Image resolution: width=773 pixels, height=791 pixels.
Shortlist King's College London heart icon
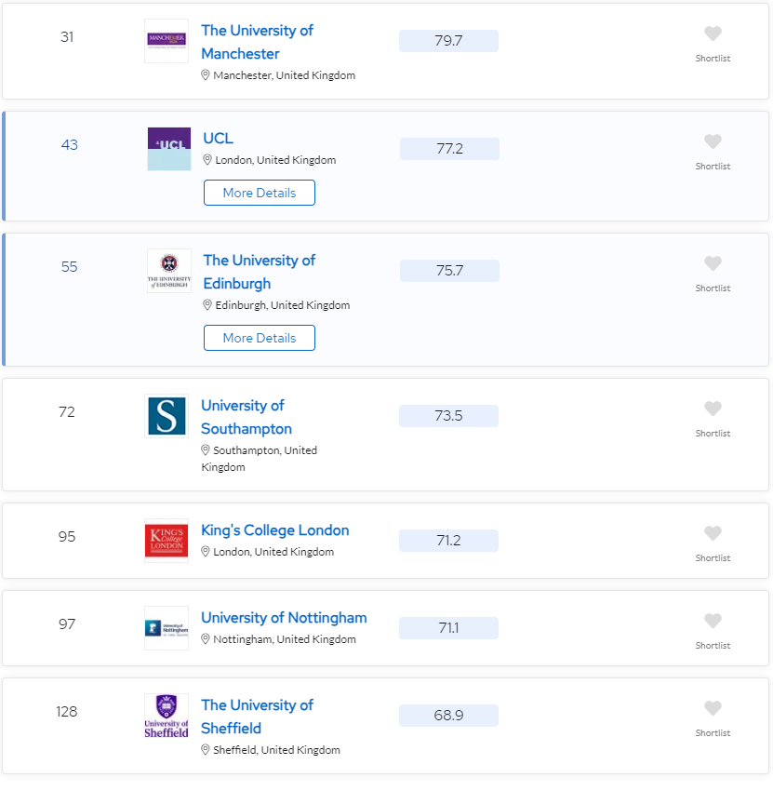pos(713,534)
